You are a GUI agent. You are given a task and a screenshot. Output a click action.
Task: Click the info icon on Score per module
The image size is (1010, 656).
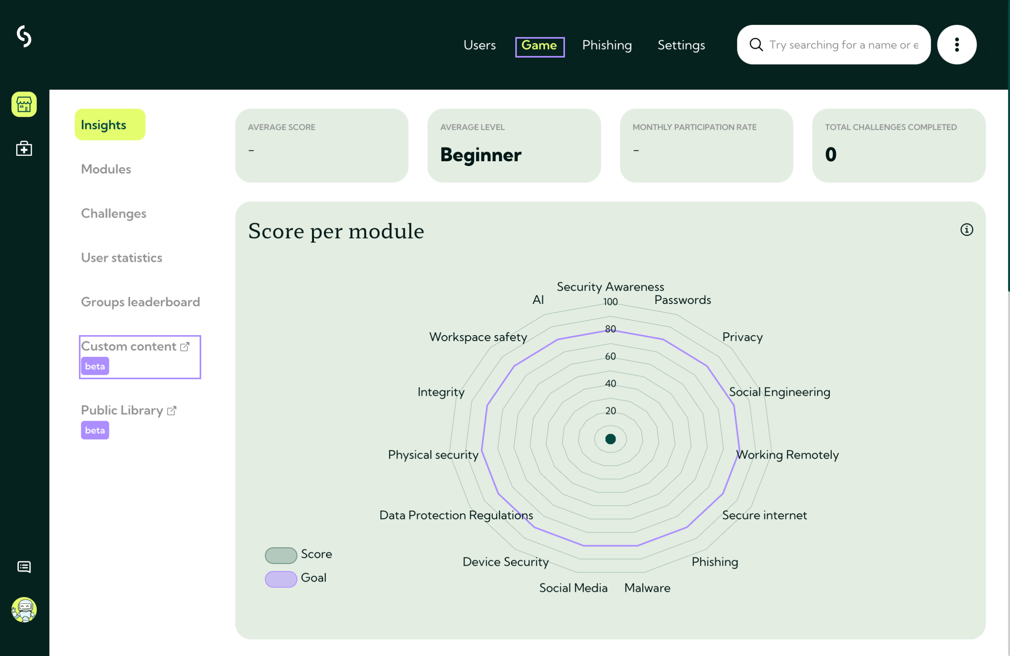(967, 229)
